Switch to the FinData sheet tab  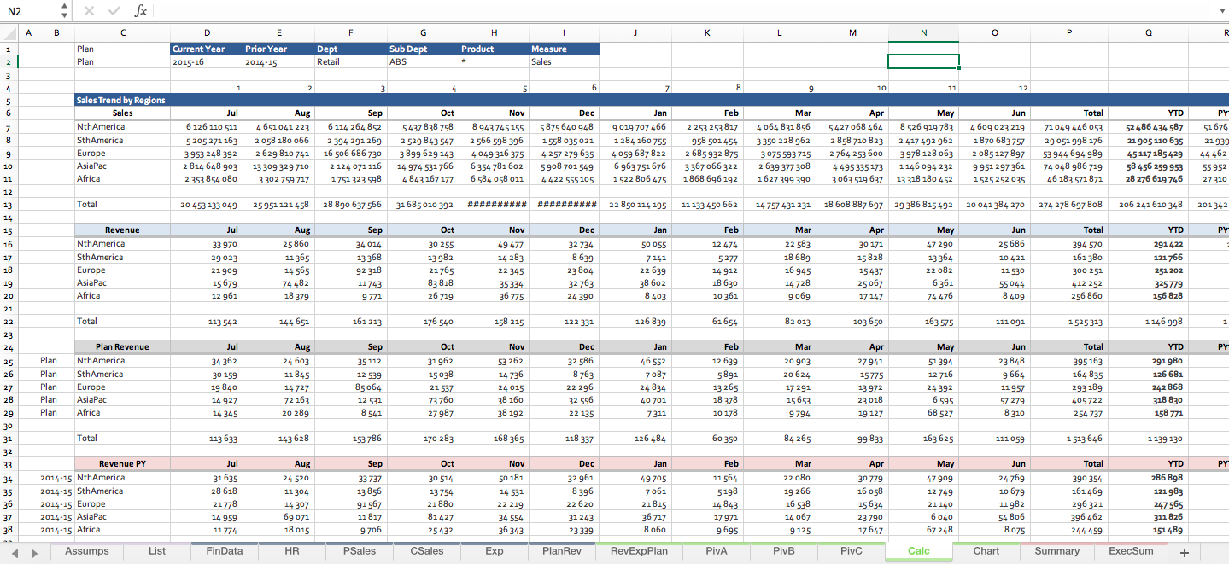point(225,551)
